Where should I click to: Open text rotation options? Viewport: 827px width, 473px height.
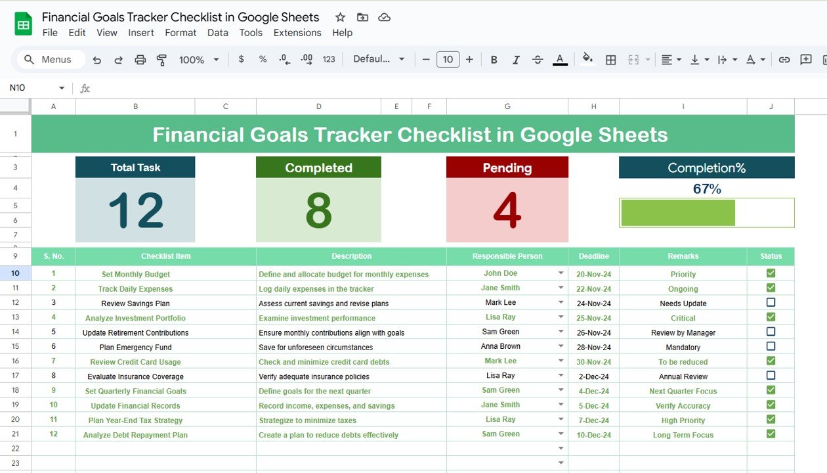[756, 60]
